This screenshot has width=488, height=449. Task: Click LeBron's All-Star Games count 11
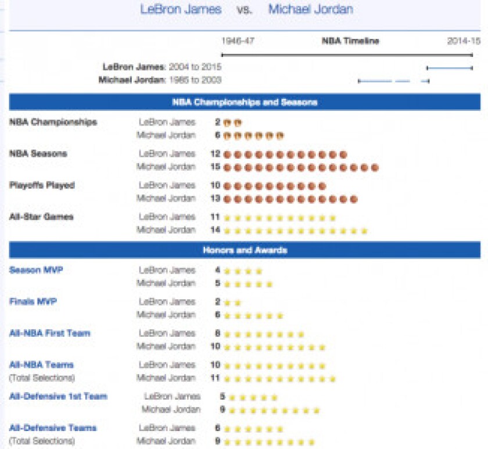point(216,217)
